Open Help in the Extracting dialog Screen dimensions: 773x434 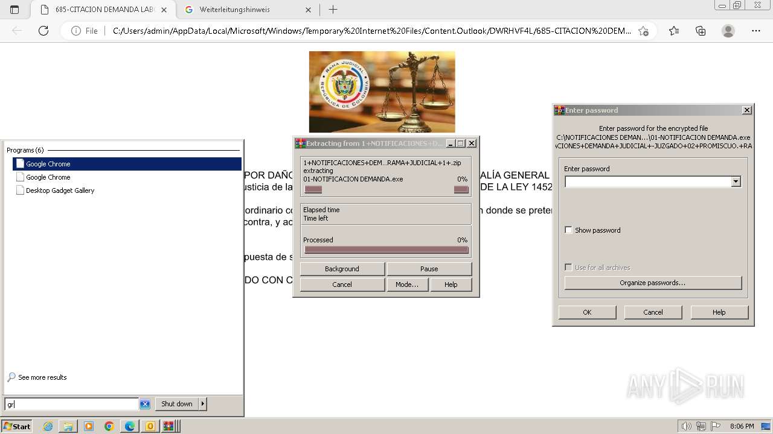[451, 285]
